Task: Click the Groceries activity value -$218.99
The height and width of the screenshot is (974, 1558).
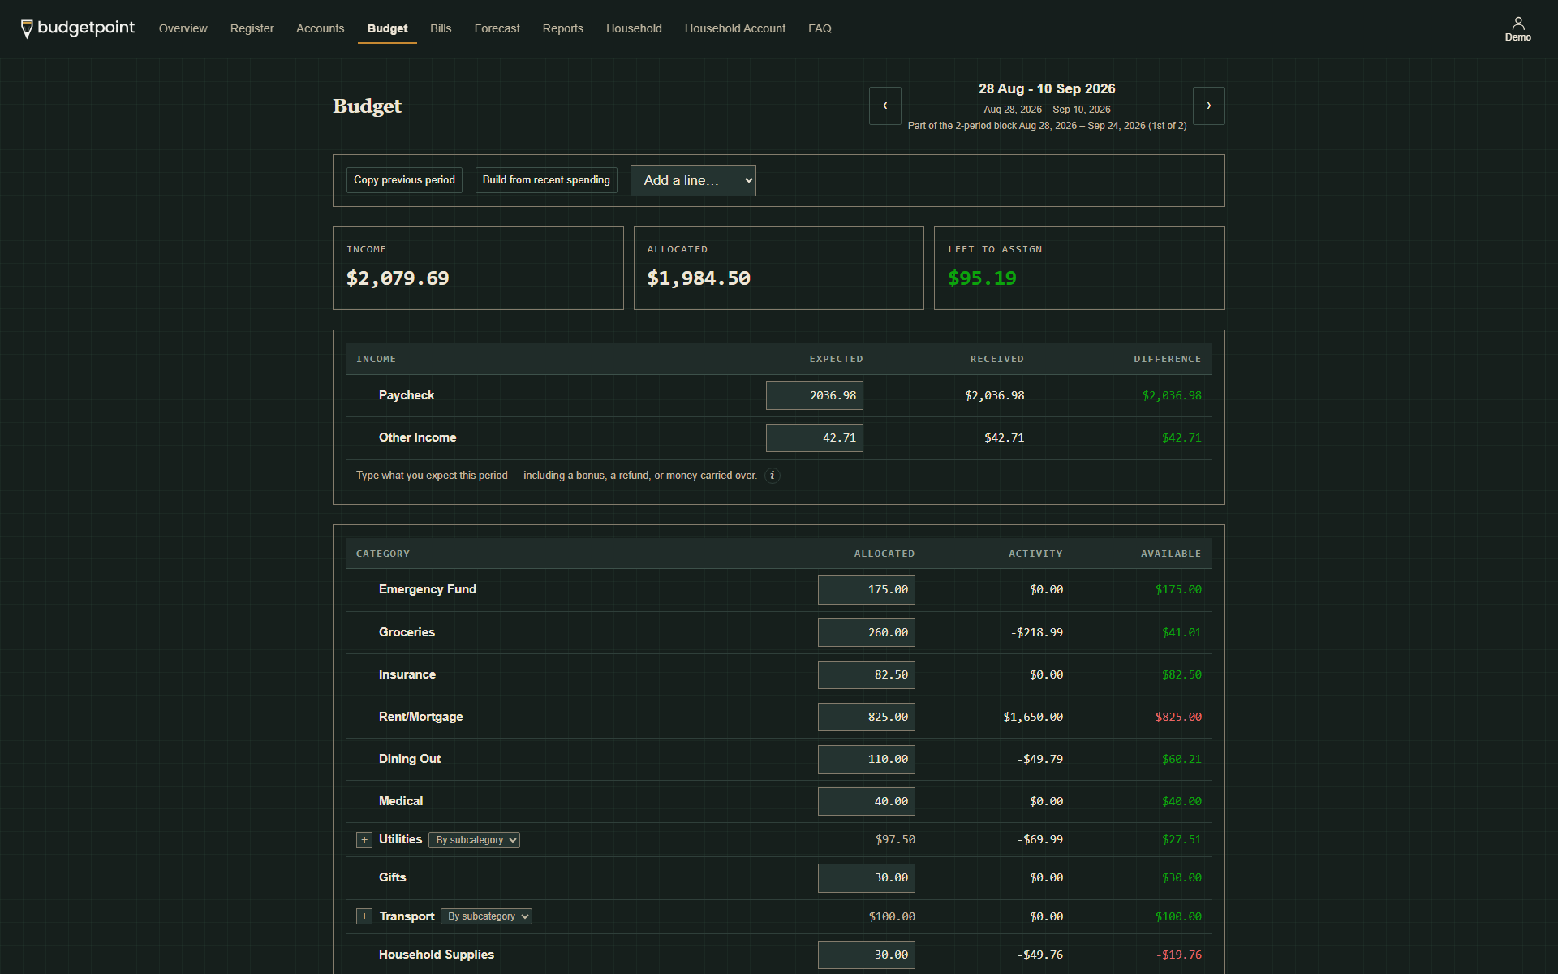Action: tap(1037, 632)
